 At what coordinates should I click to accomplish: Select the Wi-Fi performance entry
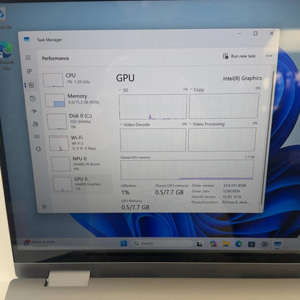[81, 143]
